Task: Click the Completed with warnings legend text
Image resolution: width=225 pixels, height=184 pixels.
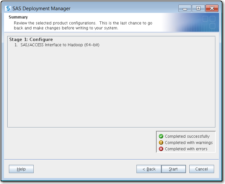Action: tap(189, 142)
